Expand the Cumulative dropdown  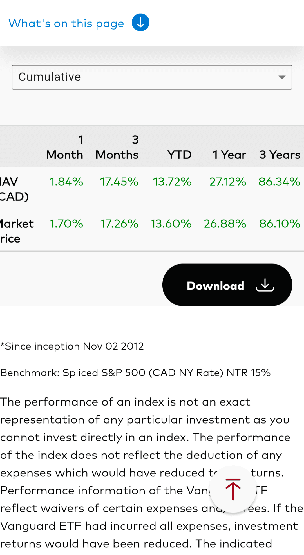[x=152, y=77]
